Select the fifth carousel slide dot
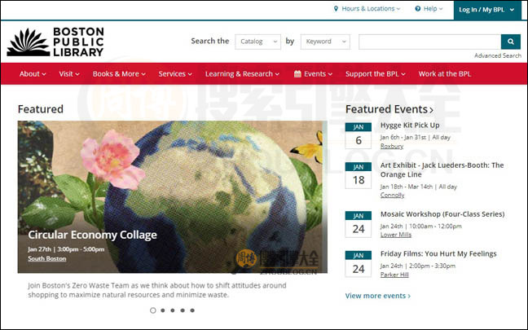 coord(192,310)
